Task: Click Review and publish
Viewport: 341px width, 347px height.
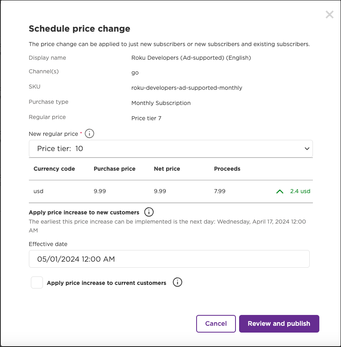Action: 279,324
